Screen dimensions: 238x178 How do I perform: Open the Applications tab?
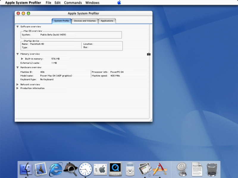click(107, 21)
